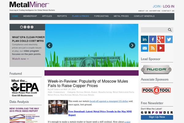The width and height of the screenshot is (184, 123).
Task: Open the Advertise link
Action: tap(155, 11)
